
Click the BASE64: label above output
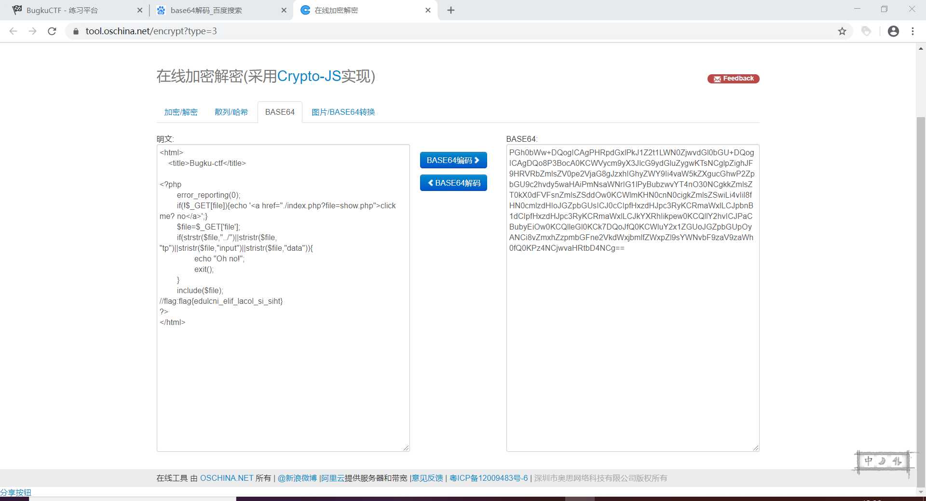(522, 139)
